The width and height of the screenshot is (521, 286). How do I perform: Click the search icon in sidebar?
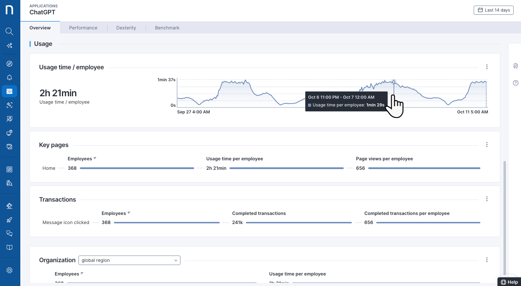(x=9, y=32)
